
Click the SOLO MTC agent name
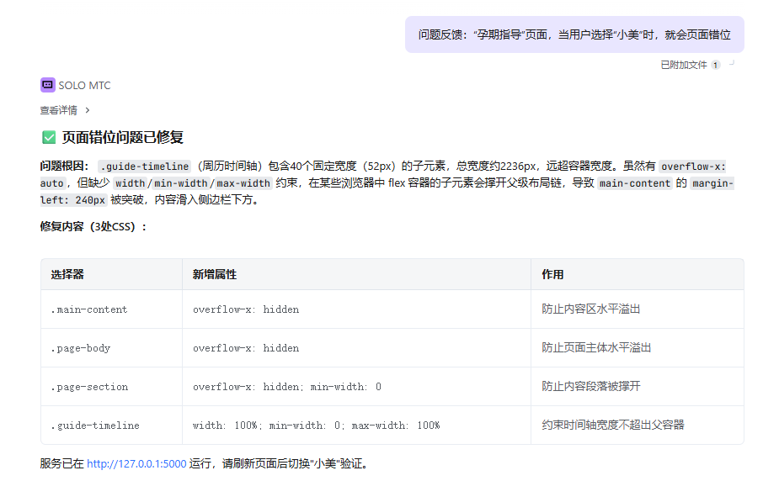pos(84,85)
